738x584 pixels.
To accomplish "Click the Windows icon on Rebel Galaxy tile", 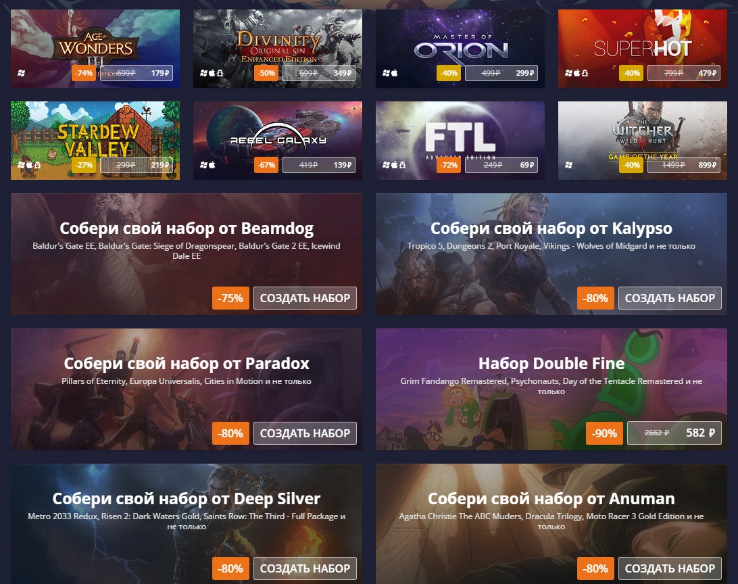I will pyautogui.click(x=203, y=165).
